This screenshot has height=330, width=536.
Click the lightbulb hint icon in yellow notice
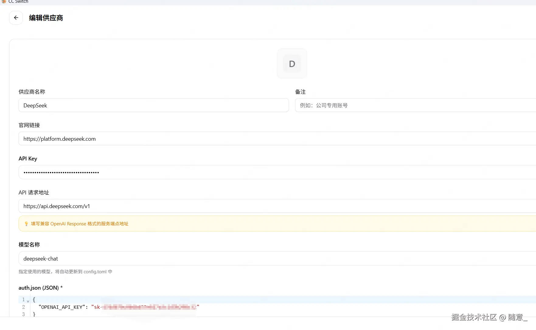26,224
